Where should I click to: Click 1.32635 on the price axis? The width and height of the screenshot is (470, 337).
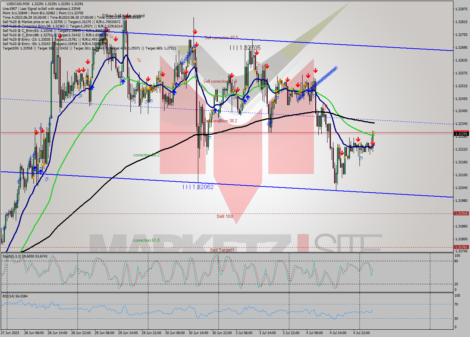[462, 60]
